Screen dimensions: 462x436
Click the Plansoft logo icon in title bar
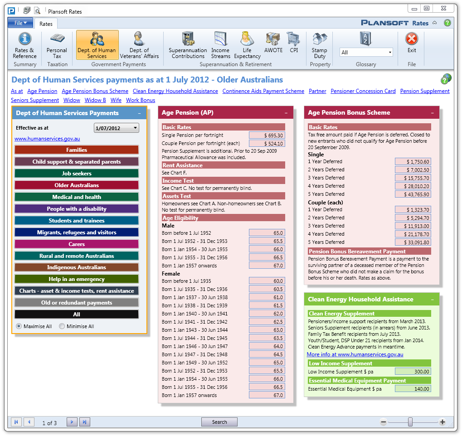pos(11,11)
